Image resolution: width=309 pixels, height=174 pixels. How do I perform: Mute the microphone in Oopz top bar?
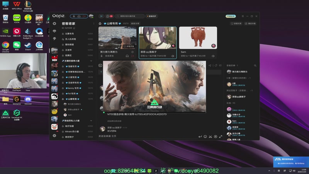click(x=74, y=16)
